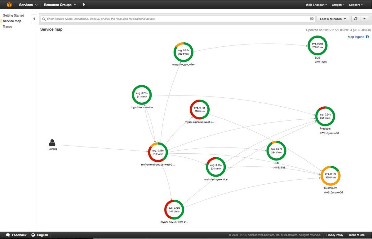Open the Ihab Shaaban account menu
The height and width of the screenshot is (239, 372).
316,5
